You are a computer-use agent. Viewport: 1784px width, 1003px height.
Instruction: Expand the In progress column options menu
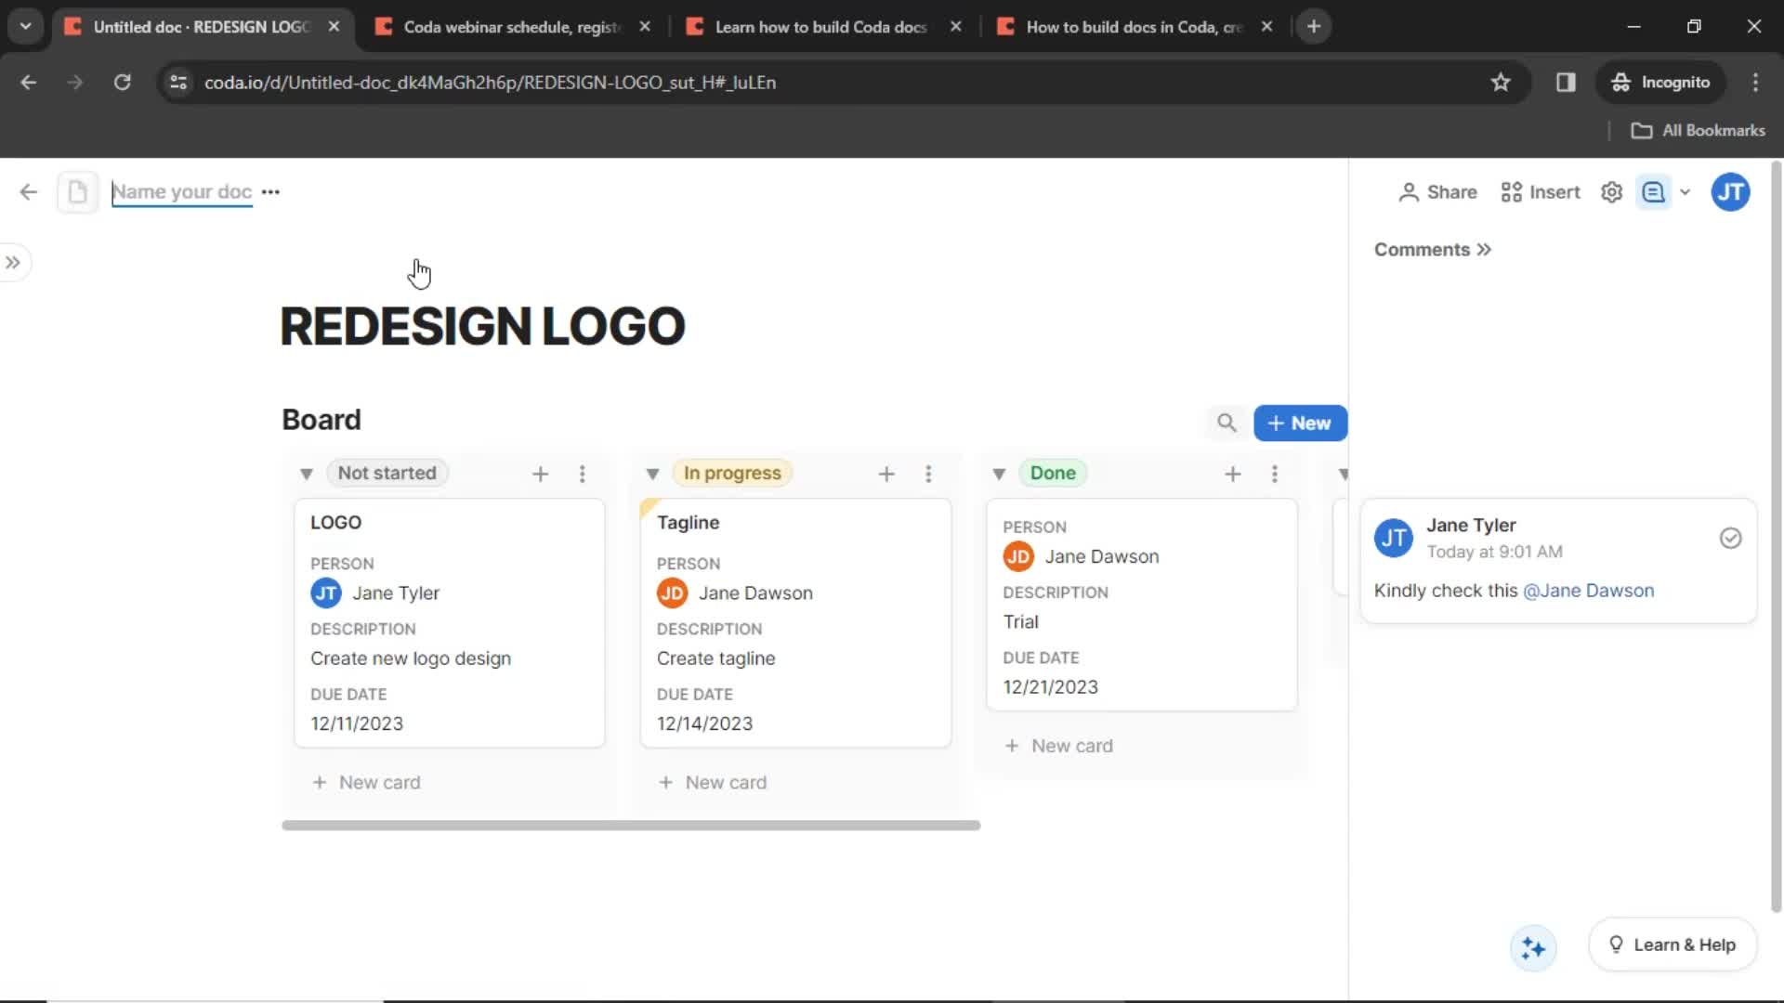[929, 474]
